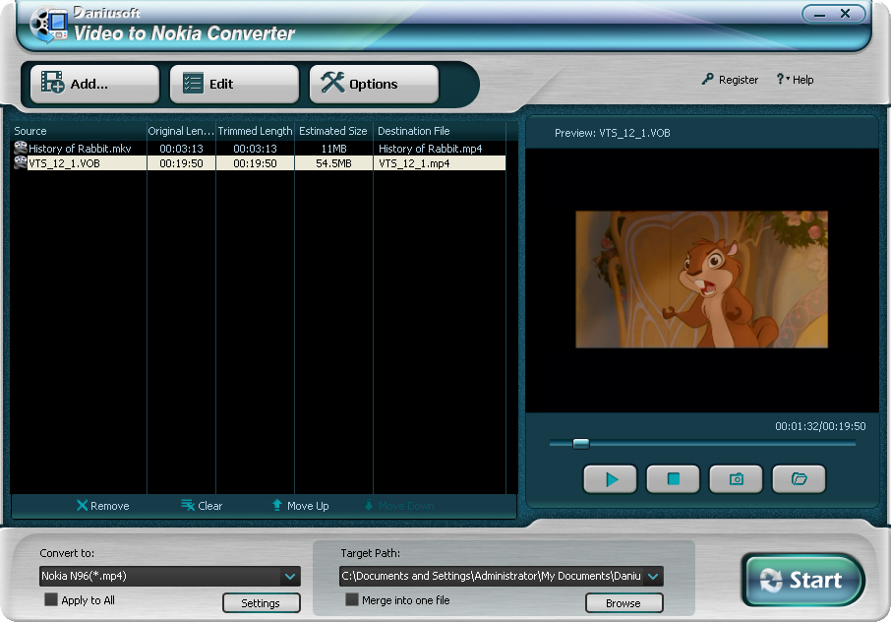Remove the selected file from list
This screenshot has width=891, height=622.
point(103,506)
